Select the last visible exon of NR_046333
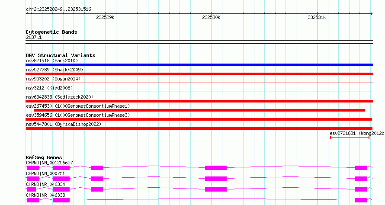 point(361,200)
